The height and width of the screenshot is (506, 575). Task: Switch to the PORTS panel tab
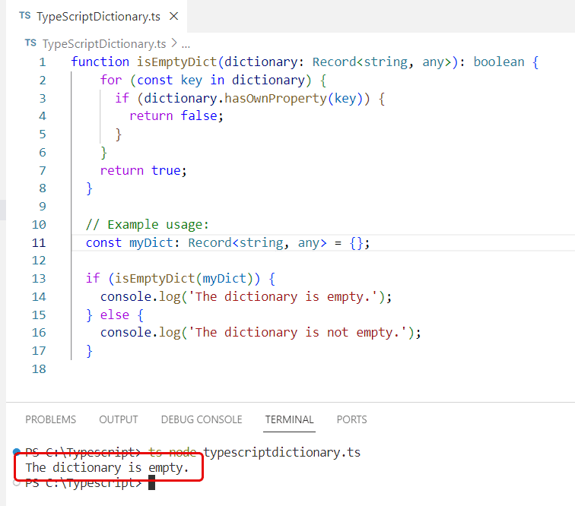pyautogui.click(x=351, y=419)
